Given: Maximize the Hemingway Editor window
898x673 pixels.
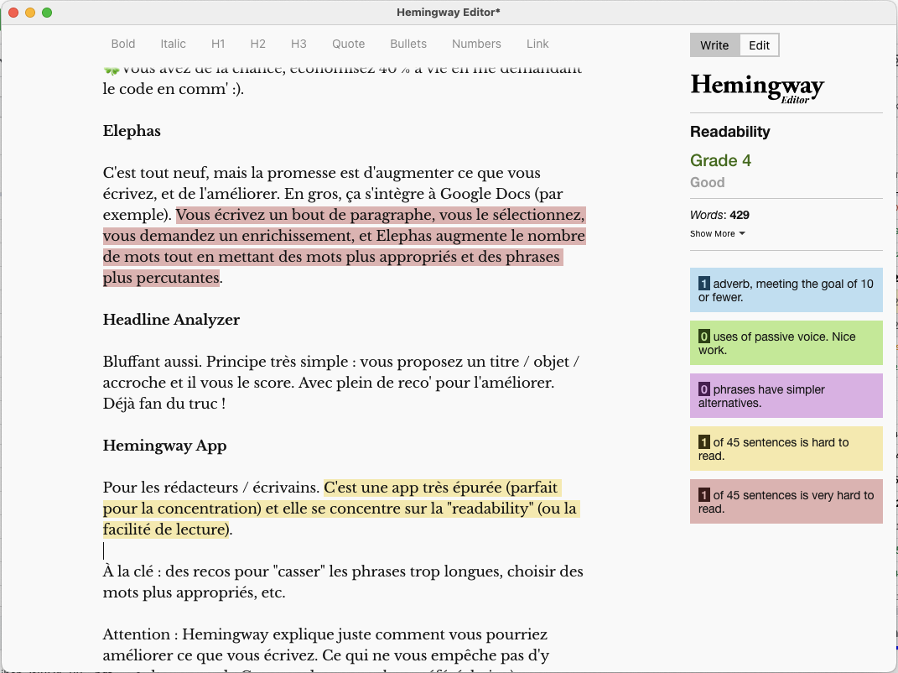Looking at the screenshot, I should tap(47, 13).
